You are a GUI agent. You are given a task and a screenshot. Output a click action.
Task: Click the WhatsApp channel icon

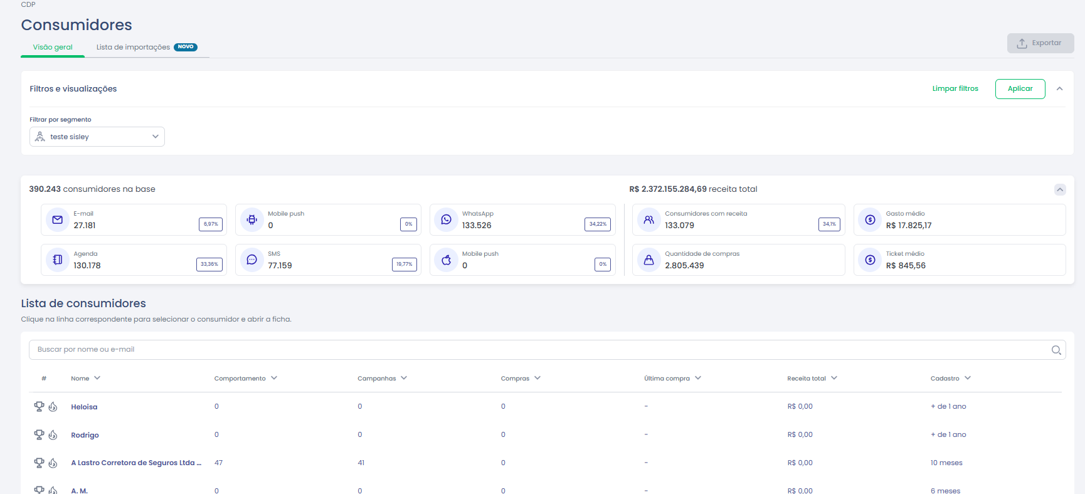447,220
